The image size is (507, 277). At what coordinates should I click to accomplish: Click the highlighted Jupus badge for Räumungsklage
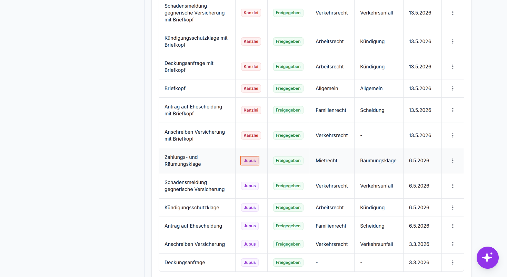pos(250,161)
